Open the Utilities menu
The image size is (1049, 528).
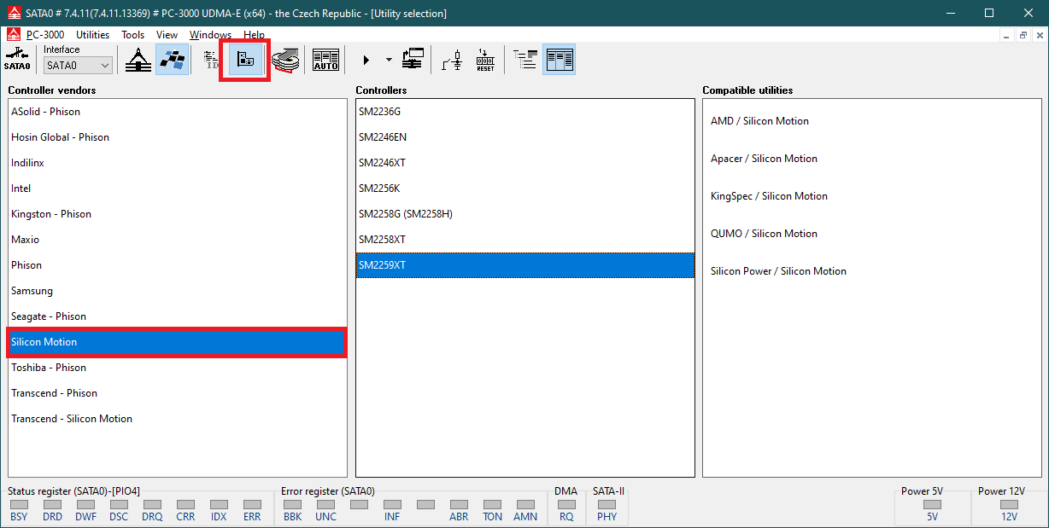[92, 35]
